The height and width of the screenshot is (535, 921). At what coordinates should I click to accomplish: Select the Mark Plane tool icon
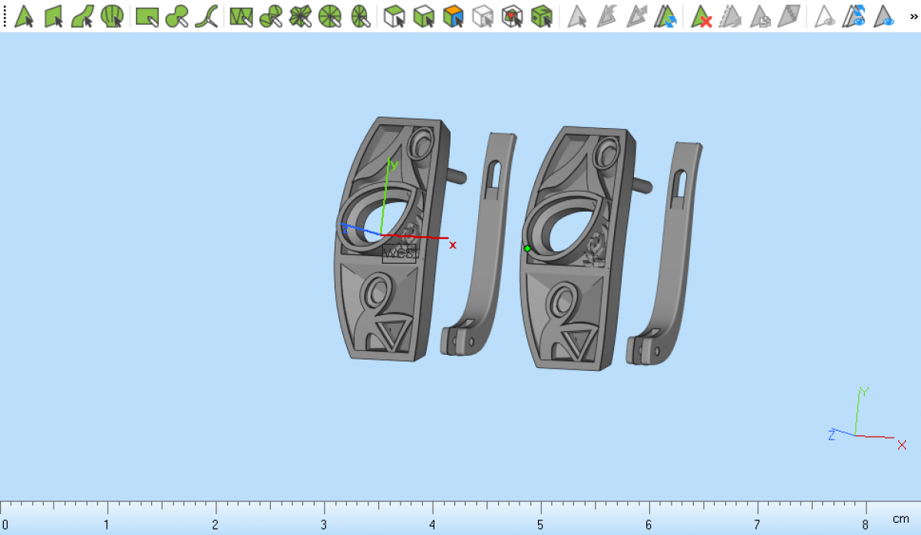click(x=53, y=15)
